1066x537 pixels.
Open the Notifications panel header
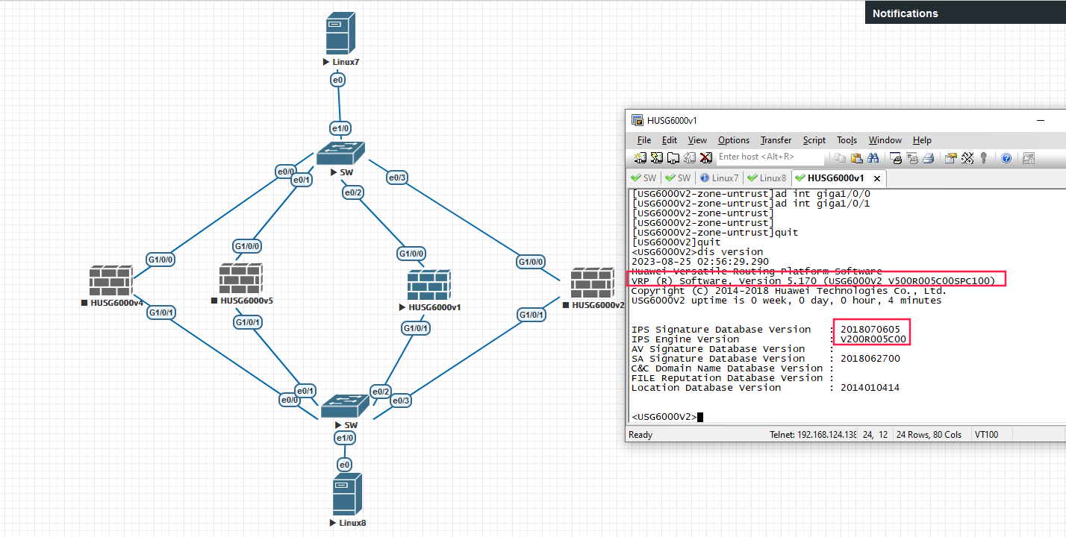pos(965,13)
